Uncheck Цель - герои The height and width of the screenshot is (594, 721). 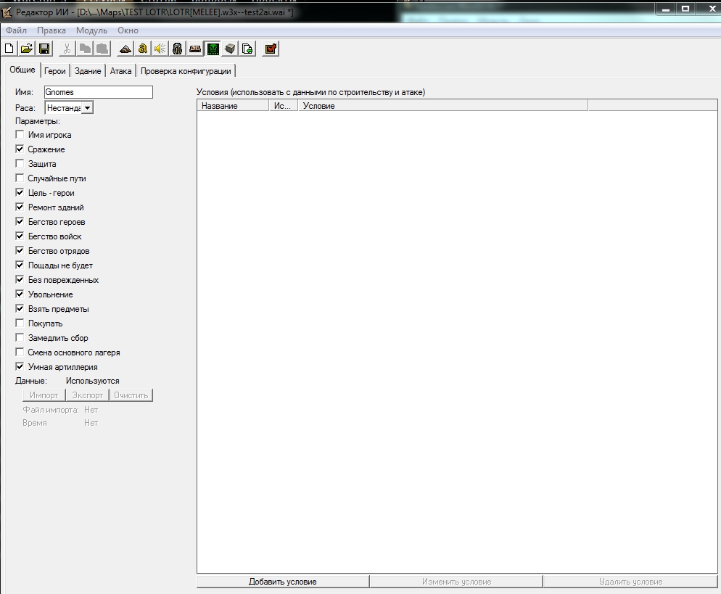coord(20,192)
